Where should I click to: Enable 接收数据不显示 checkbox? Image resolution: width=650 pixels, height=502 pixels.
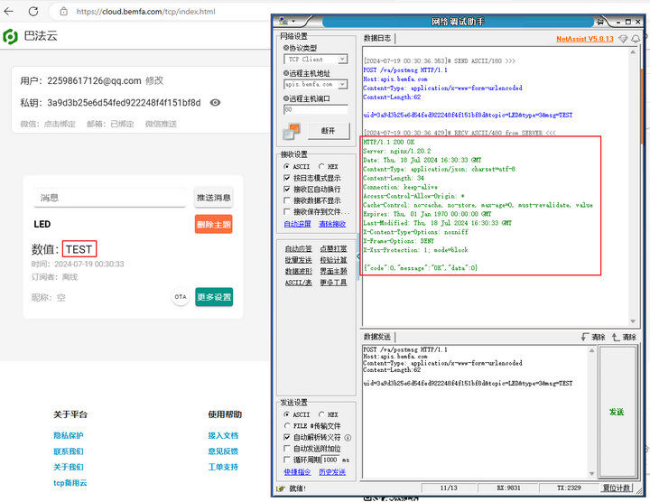coord(287,200)
